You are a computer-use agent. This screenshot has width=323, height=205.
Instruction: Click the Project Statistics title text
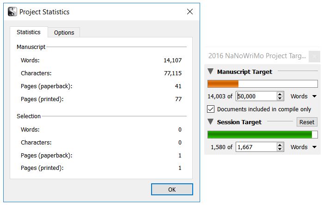[44, 12]
